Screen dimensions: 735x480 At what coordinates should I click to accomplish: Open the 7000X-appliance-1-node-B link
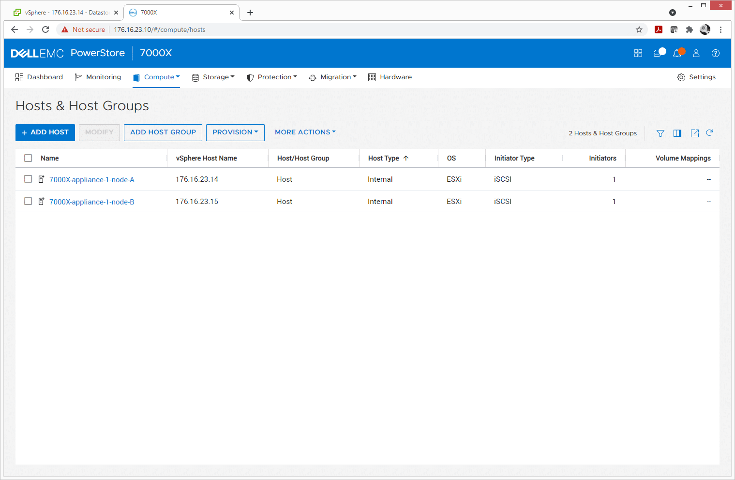pyautogui.click(x=92, y=202)
